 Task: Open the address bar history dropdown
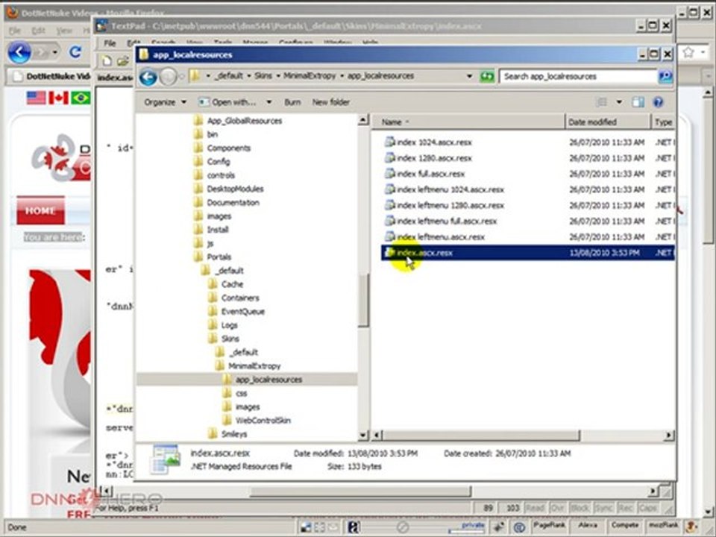[x=469, y=76]
